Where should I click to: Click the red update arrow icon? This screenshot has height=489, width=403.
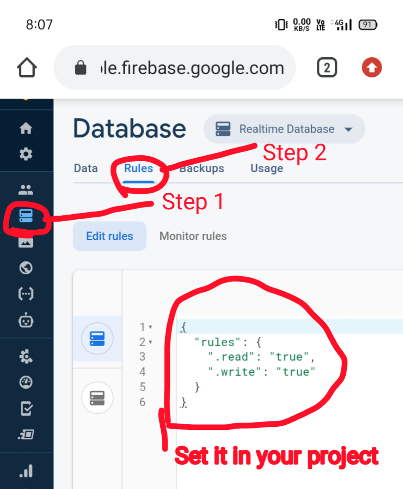[372, 68]
